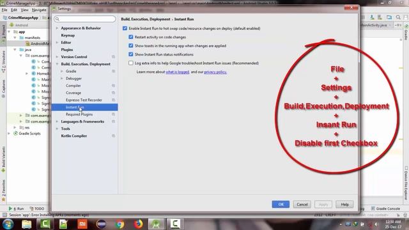Expand Gradle Scripts in project tree

pos(10,134)
